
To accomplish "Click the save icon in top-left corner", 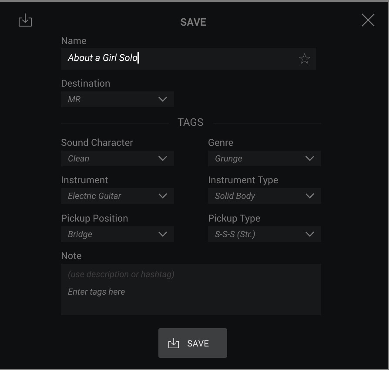I will click(25, 20).
